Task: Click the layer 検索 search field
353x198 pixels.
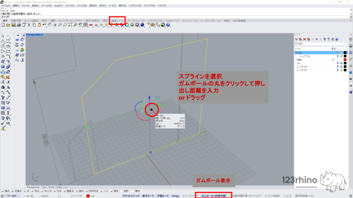Action: tap(321, 44)
